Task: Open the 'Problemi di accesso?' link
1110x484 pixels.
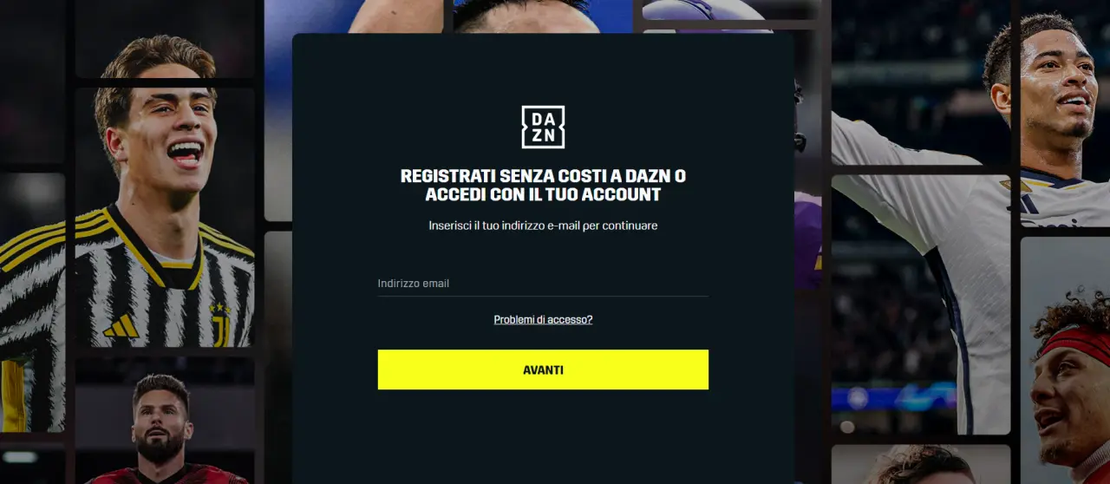Action: [x=543, y=319]
